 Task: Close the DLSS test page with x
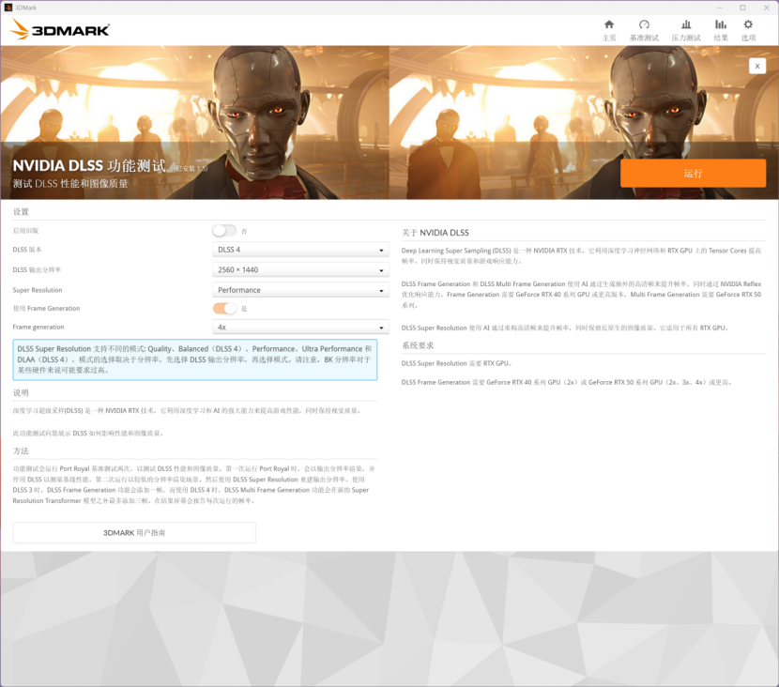(x=756, y=66)
